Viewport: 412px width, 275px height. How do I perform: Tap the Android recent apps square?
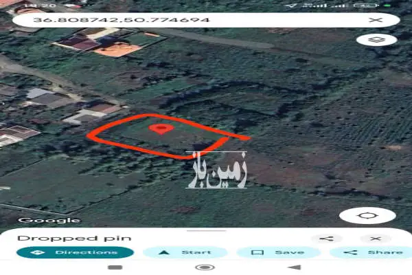[x=115, y=267]
